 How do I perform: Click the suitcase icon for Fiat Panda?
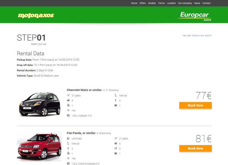click(x=116, y=153)
